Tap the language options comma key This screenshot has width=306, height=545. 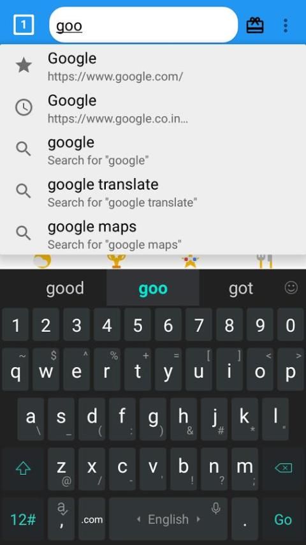[x=61, y=519]
